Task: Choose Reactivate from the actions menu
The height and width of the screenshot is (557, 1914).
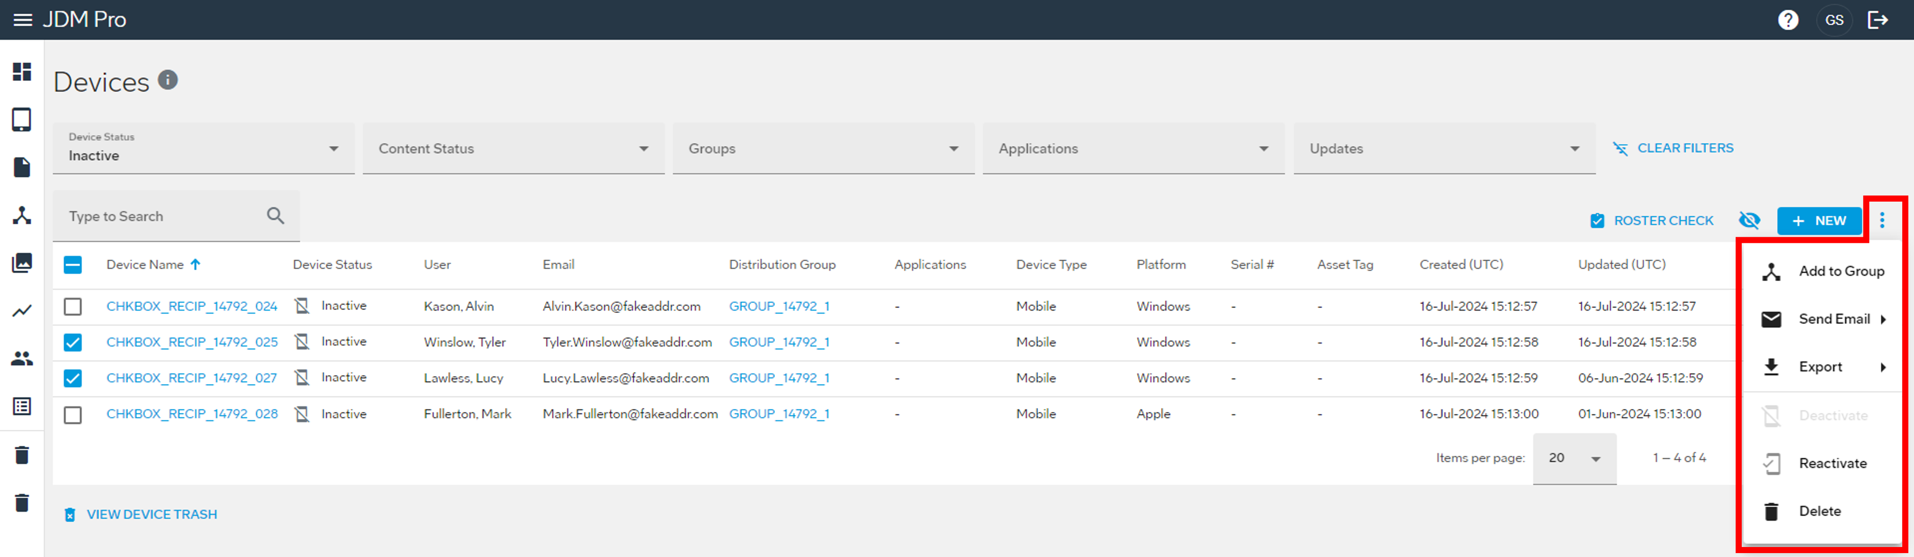Action: [1822, 464]
